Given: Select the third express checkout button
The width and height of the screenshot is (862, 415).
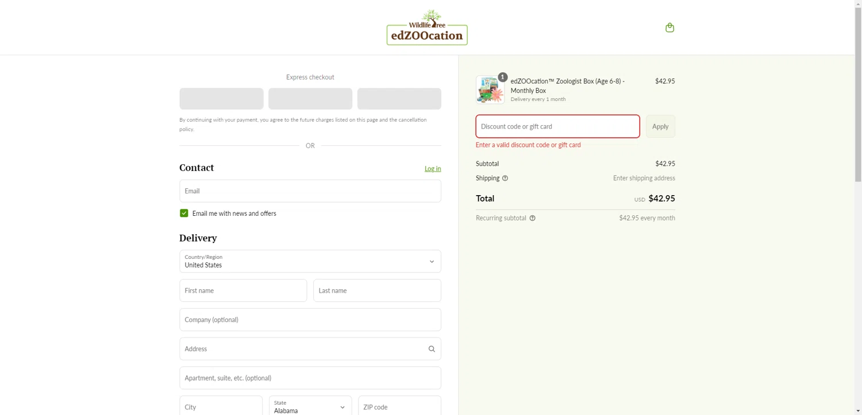Looking at the screenshot, I should (399, 99).
